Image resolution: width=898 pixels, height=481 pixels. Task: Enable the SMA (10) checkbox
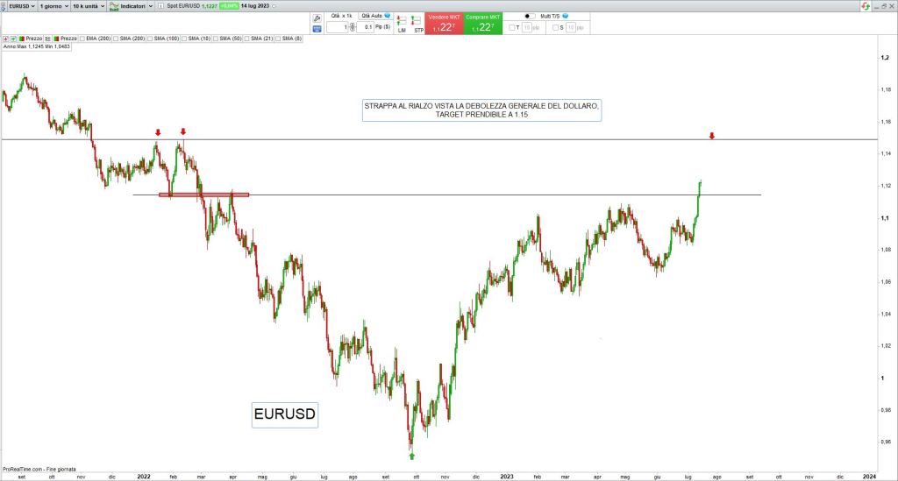[184, 39]
